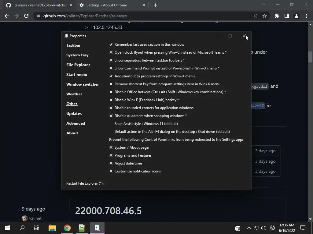Reload the GitHub page

(26, 16)
